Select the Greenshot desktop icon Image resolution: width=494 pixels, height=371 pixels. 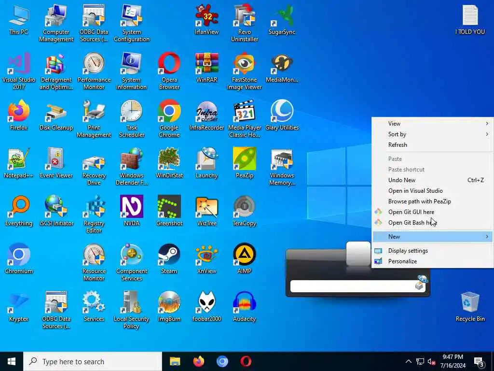click(169, 211)
